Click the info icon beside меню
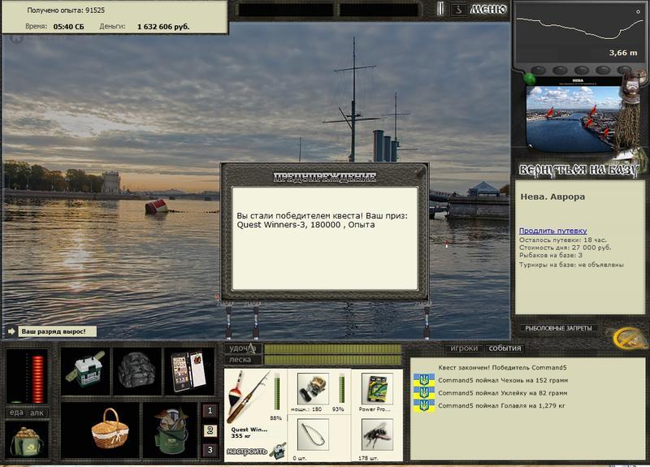 tap(458, 9)
